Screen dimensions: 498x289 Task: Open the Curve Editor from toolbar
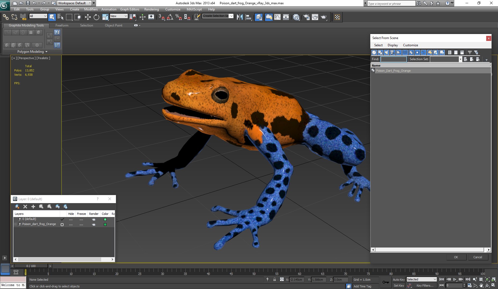[277, 17]
